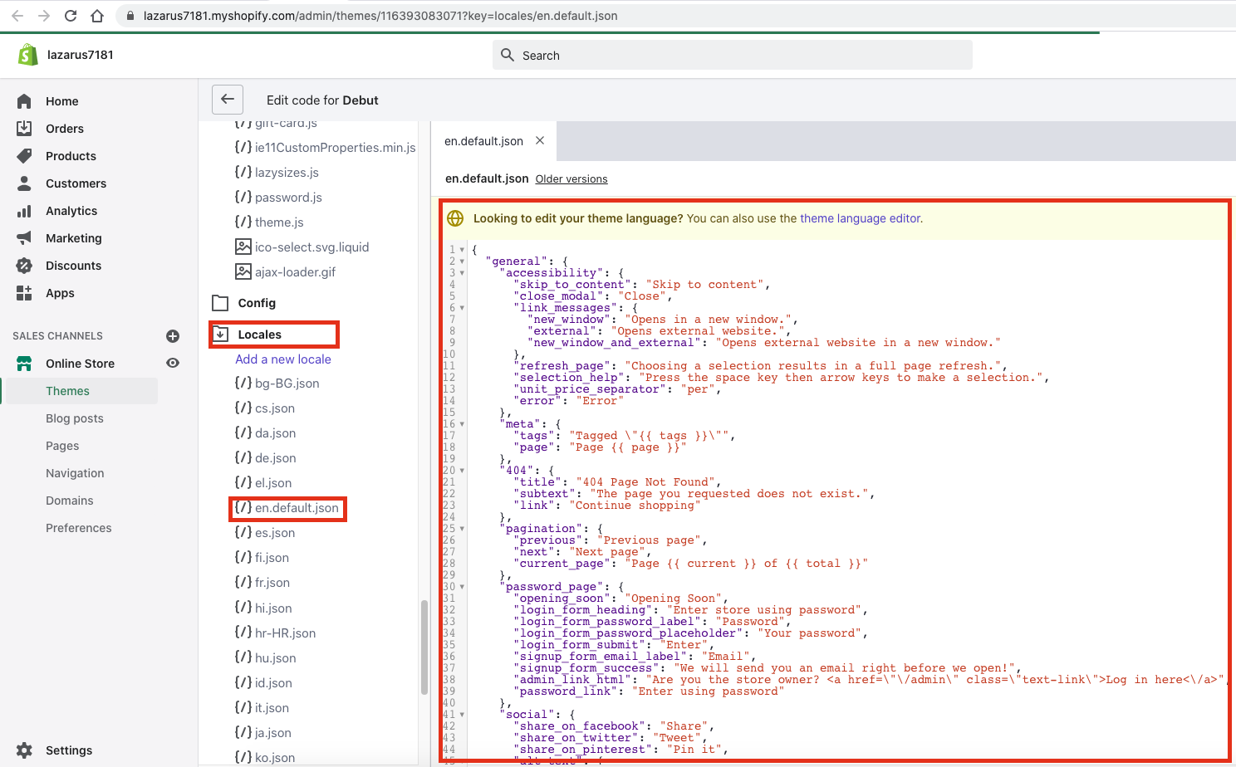Click the Settings gear icon

[24, 750]
